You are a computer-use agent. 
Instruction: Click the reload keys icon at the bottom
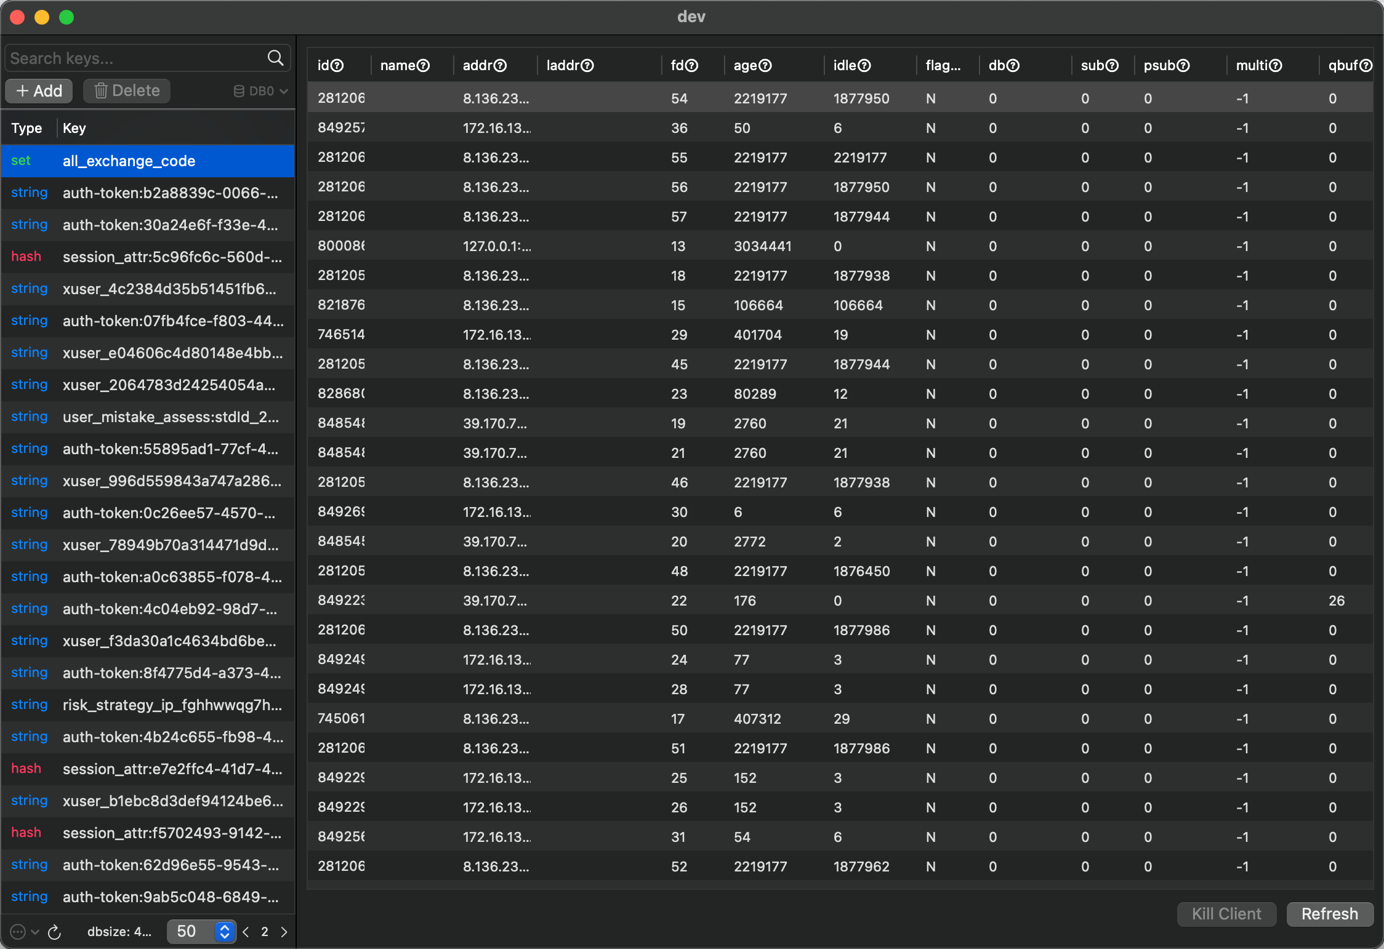tap(55, 932)
